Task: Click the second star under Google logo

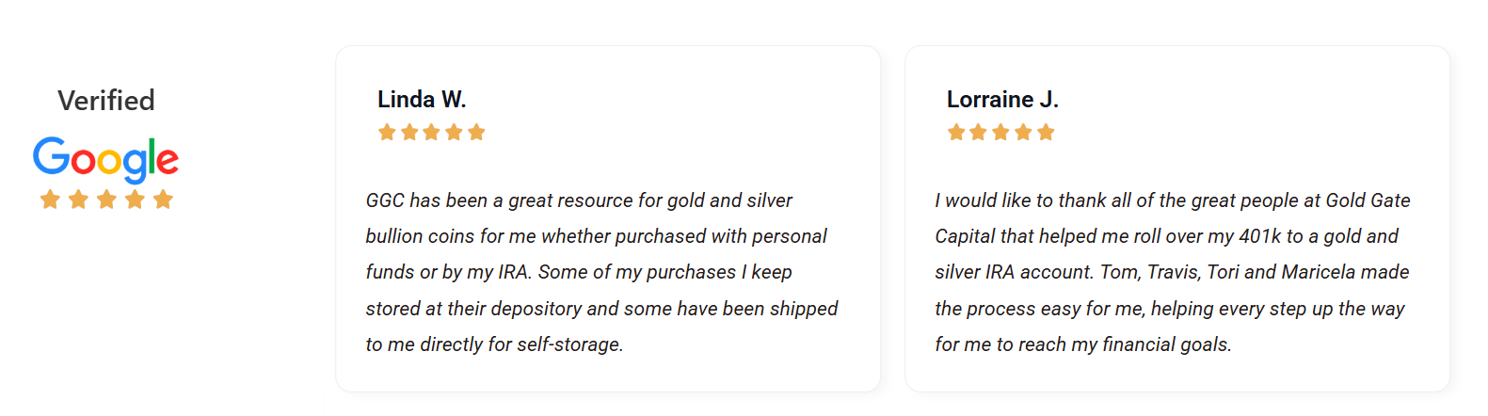Action: [78, 200]
